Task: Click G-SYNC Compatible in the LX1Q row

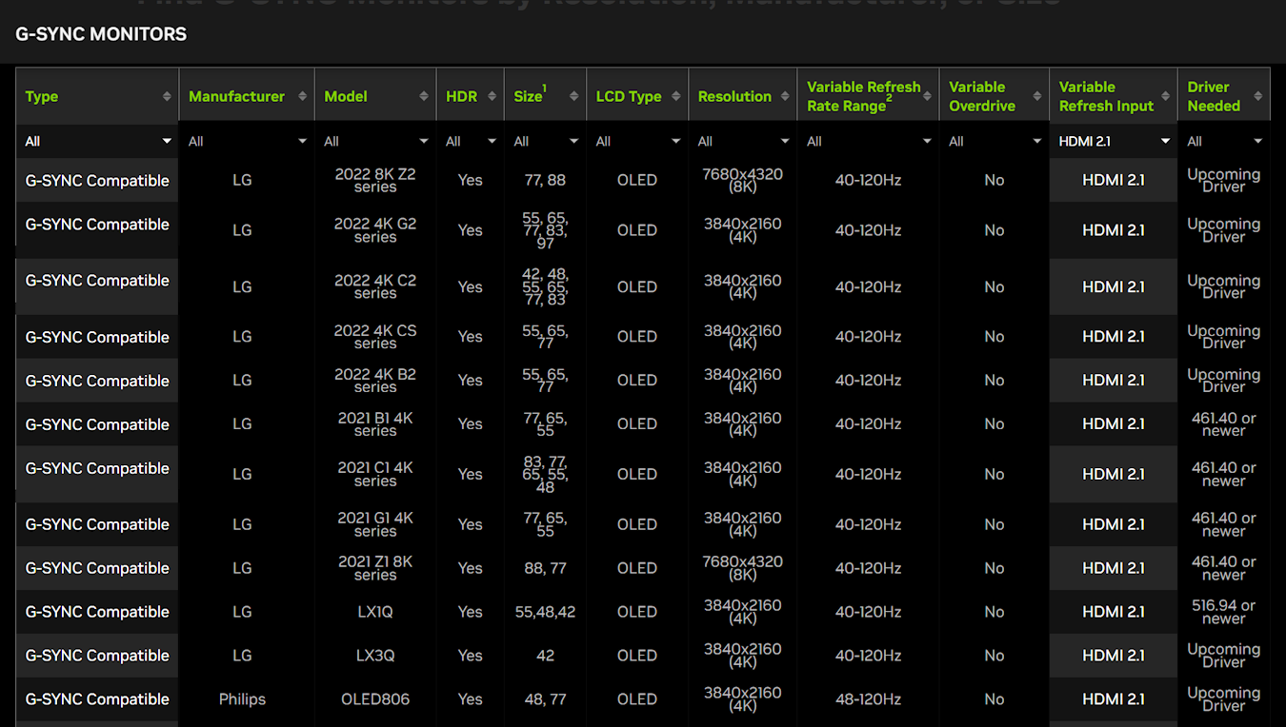Action: click(x=97, y=612)
